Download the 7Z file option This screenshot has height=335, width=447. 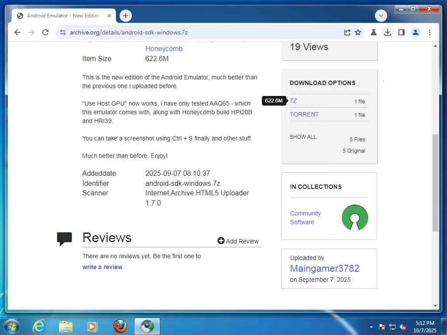pyautogui.click(x=293, y=101)
